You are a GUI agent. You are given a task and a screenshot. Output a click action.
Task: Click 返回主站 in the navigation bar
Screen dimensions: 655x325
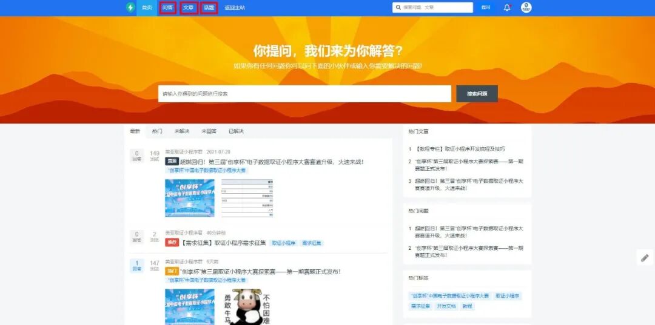coord(234,7)
